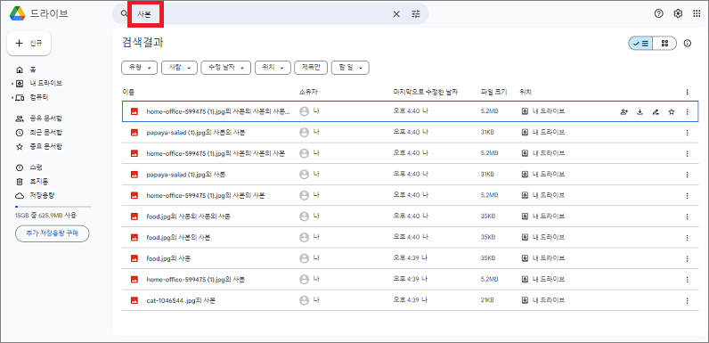
Task: Open more actions for papaya-salad 사본의 사본
Action: point(688,133)
